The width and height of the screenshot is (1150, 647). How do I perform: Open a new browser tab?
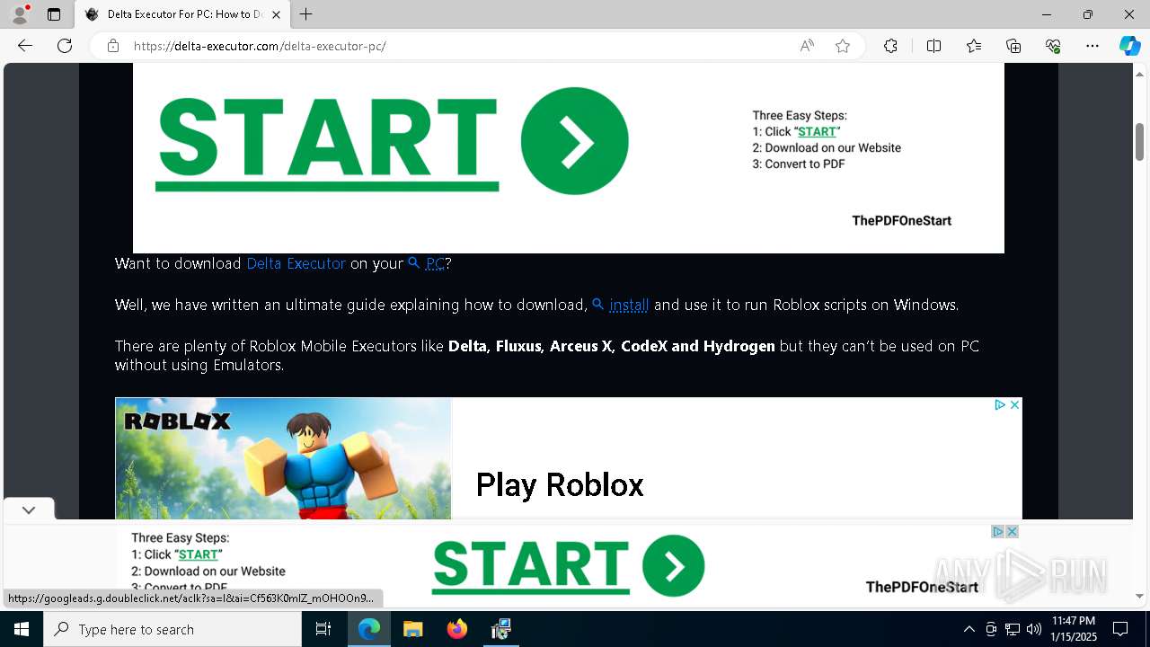click(x=306, y=14)
